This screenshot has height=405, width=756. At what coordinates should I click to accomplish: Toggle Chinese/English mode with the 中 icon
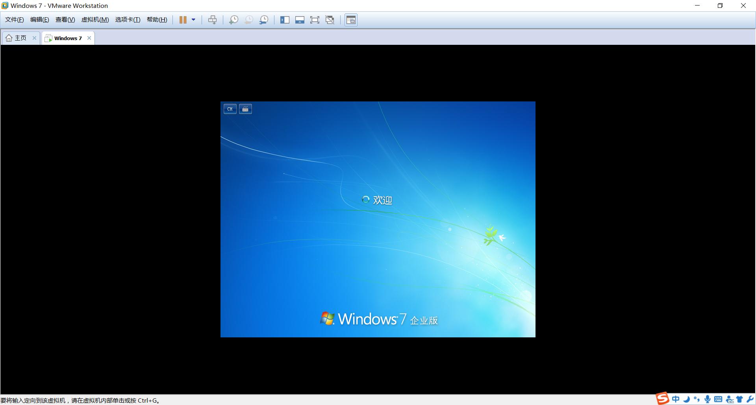[x=676, y=399]
